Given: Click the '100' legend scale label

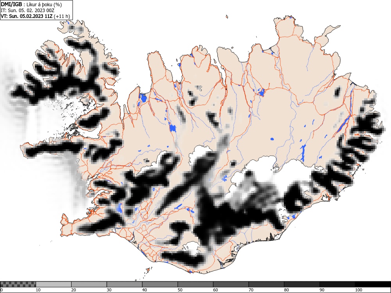Looking at the screenshot, I should pyautogui.click(x=359, y=290).
